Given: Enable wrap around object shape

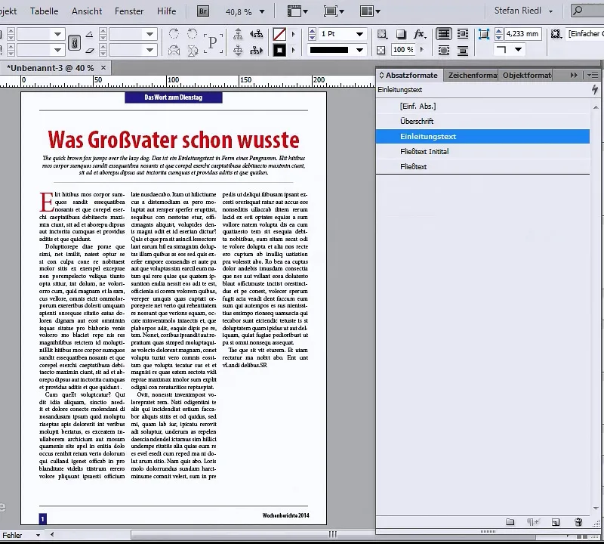Looking at the screenshot, I should point(444,50).
